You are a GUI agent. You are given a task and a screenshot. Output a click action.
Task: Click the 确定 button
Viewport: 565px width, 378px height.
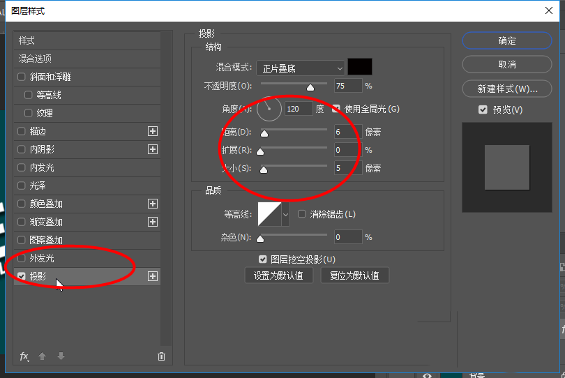pos(507,40)
